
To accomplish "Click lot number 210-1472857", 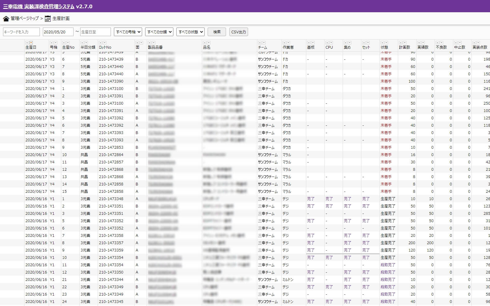I will coord(111,162).
